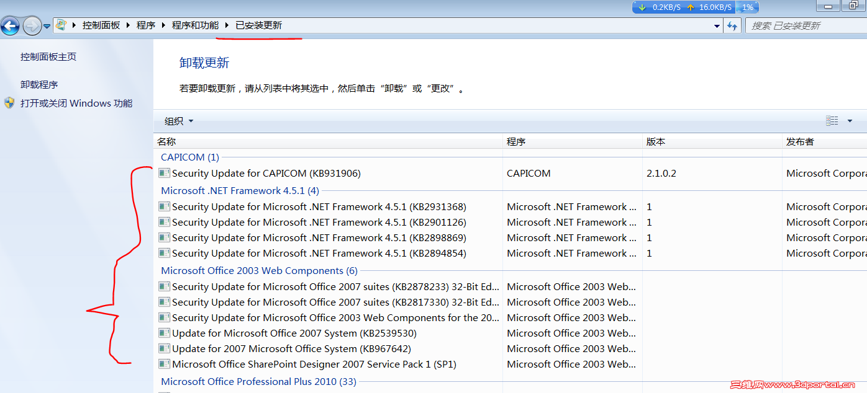The width and height of the screenshot is (867, 393).
Task: Click the 搜索 已安装更新 search field
Action: point(801,25)
